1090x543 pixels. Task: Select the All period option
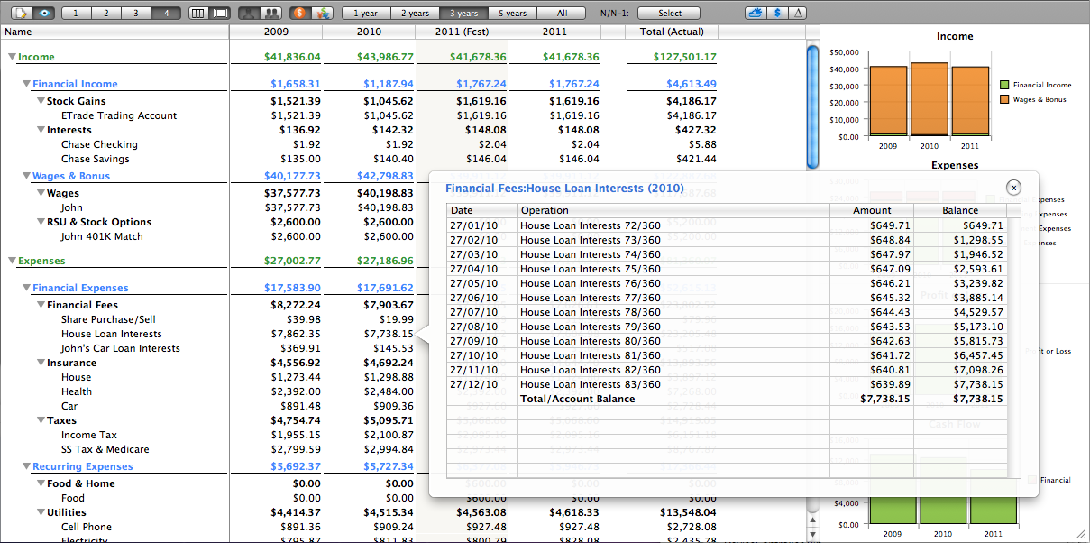click(563, 14)
